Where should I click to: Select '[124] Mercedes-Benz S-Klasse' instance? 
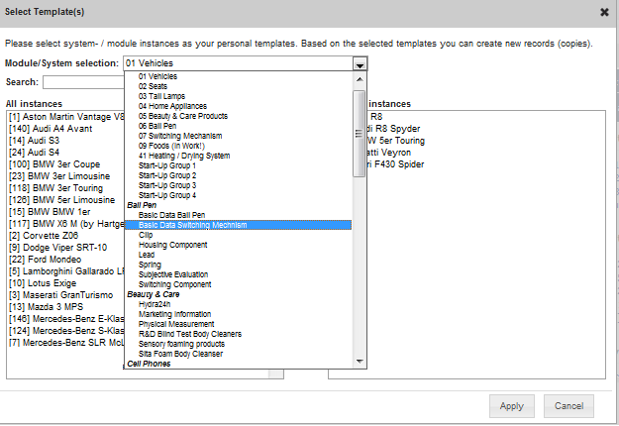(x=66, y=331)
